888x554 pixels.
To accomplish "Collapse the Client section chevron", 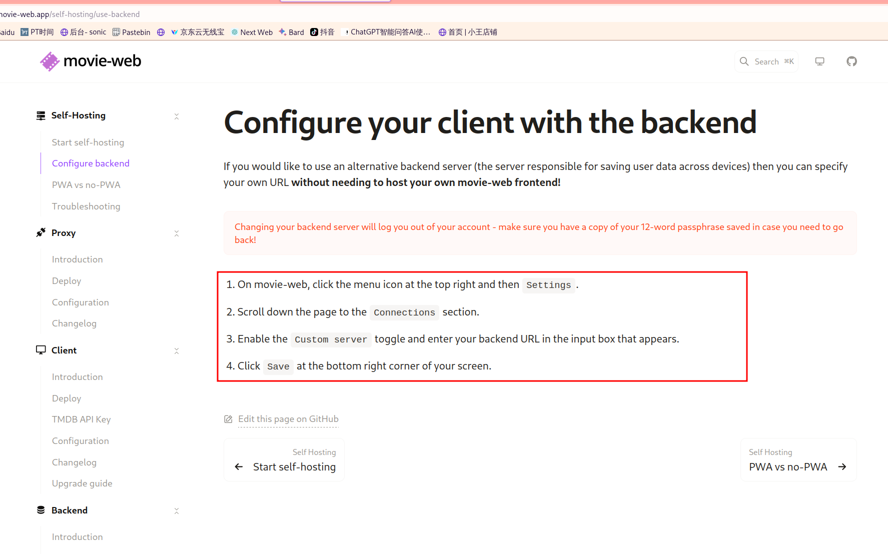I will 177,351.
